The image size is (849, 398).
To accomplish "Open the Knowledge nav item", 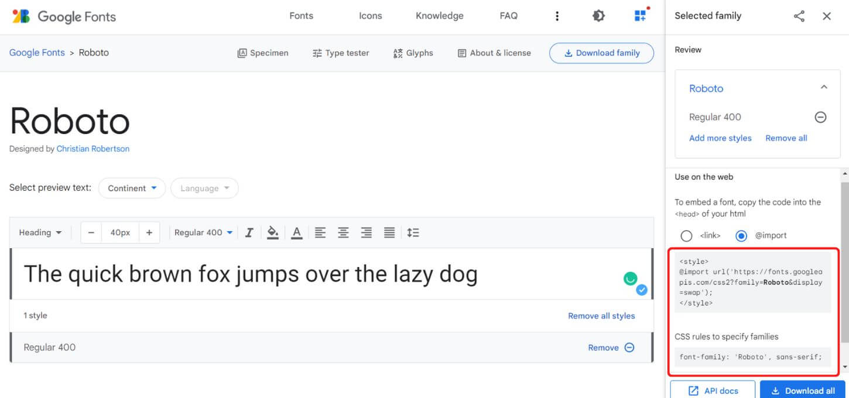I will coord(440,16).
